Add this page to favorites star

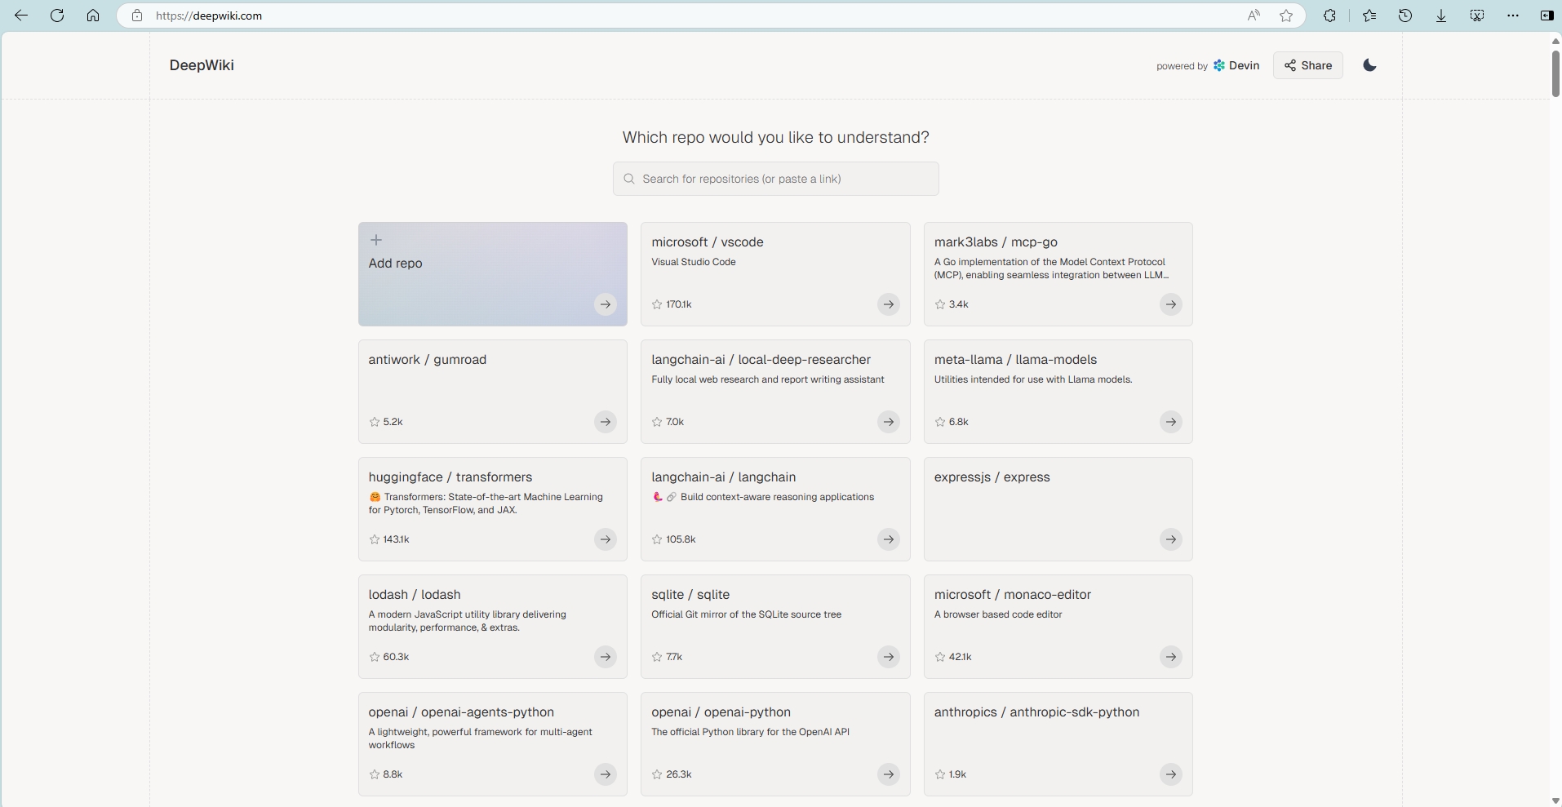tap(1286, 16)
